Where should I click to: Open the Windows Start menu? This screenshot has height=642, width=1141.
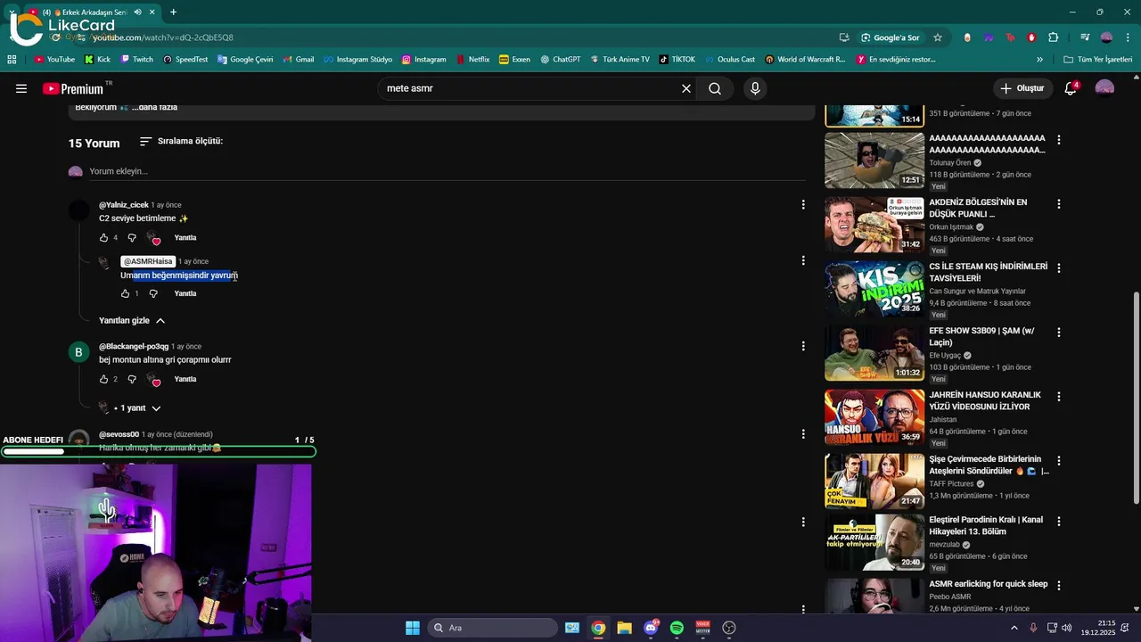(413, 628)
